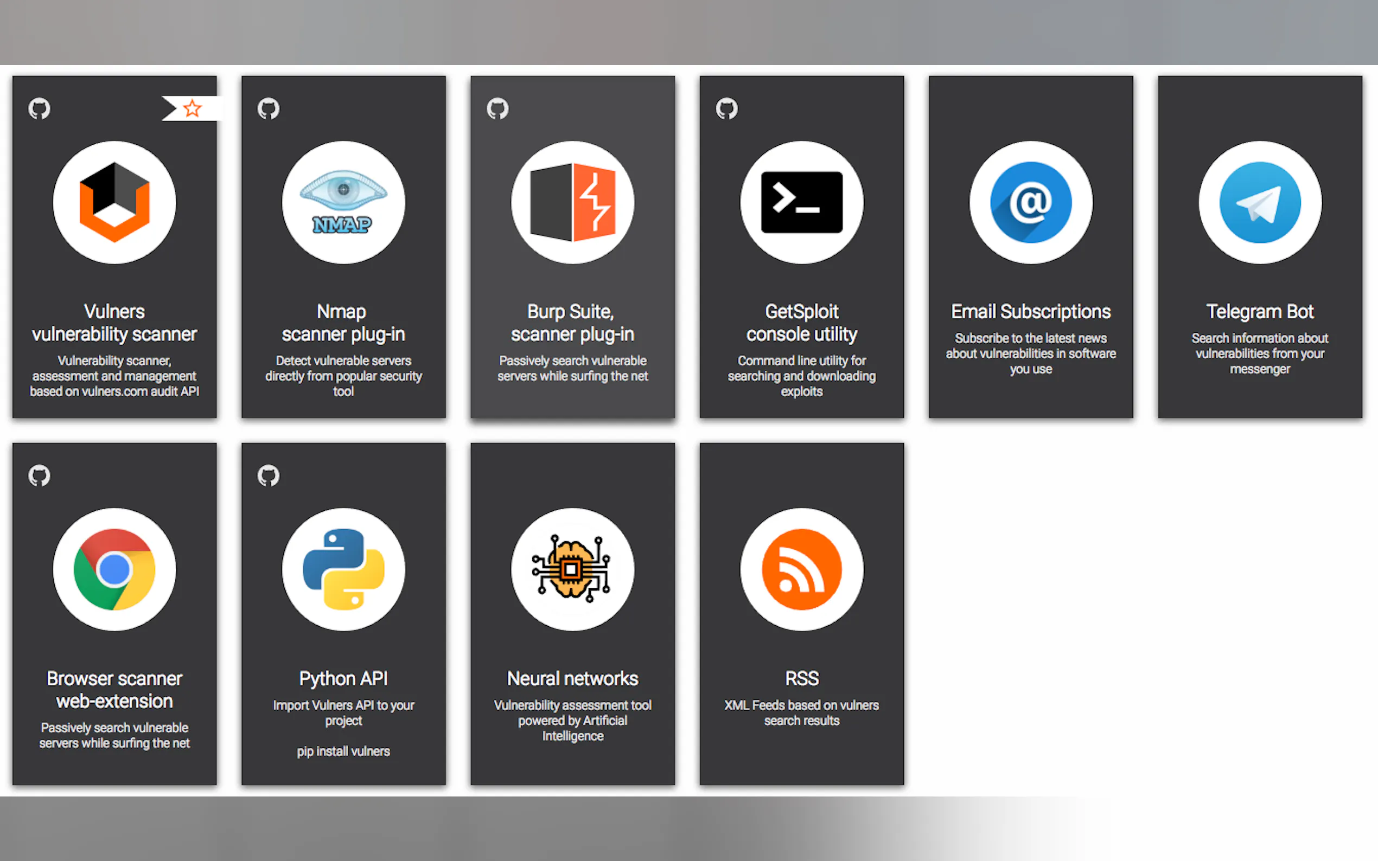Click the star ribbon on Vulners card
This screenshot has height=861, width=1378.
[192, 108]
